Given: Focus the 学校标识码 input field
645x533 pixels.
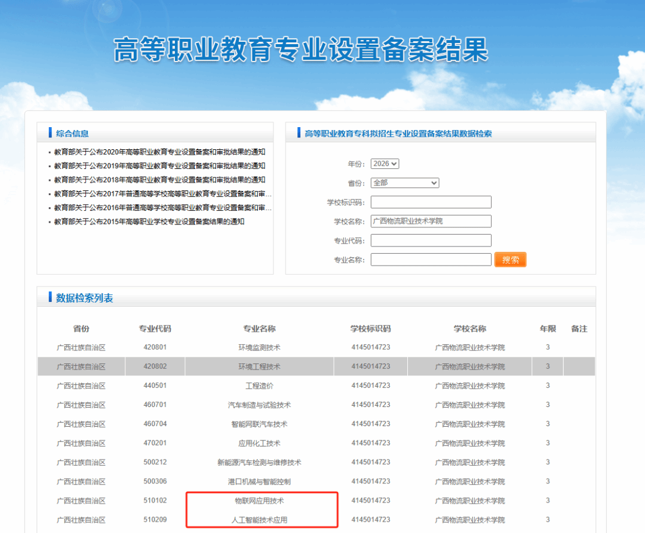Looking at the screenshot, I should tap(431, 202).
